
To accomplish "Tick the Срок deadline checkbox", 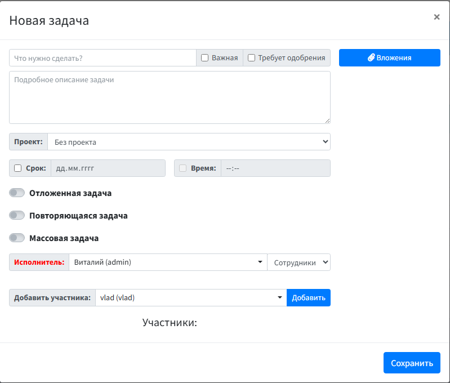I will point(18,168).
